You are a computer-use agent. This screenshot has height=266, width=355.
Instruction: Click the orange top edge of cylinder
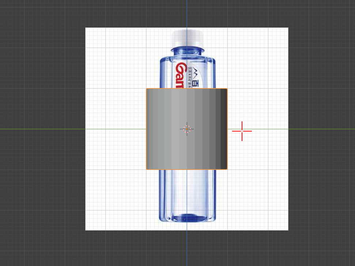click(187, 88)
